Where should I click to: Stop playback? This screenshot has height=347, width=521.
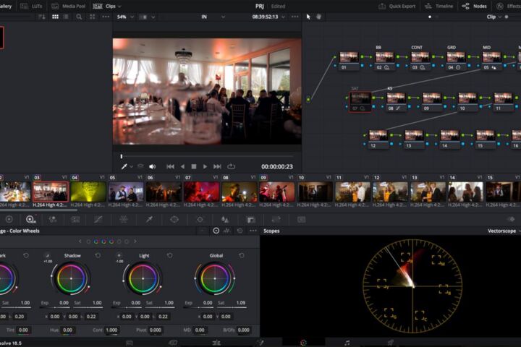click(194, 166)
